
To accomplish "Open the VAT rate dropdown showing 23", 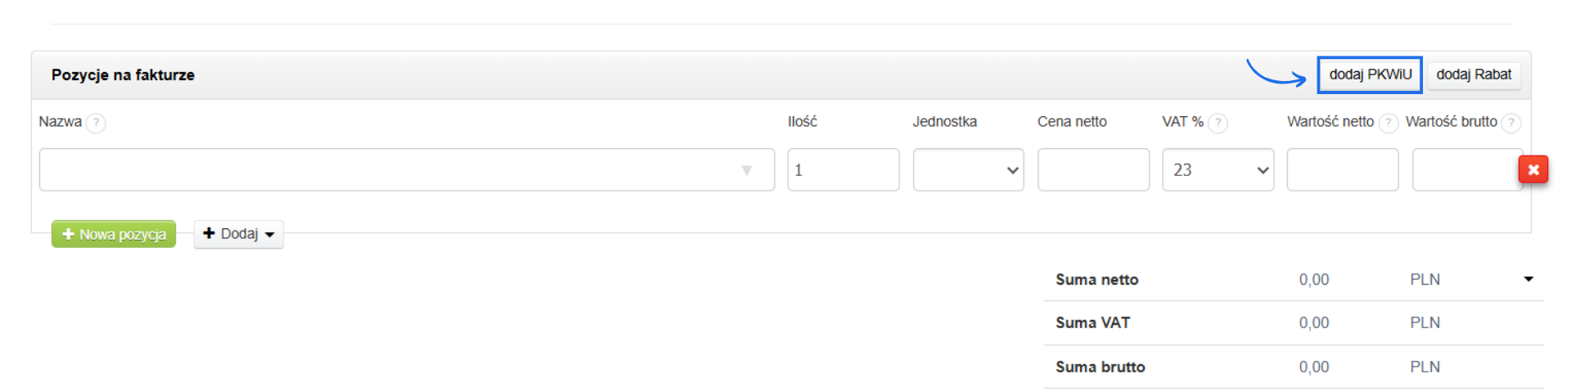I will [1218, 170].
